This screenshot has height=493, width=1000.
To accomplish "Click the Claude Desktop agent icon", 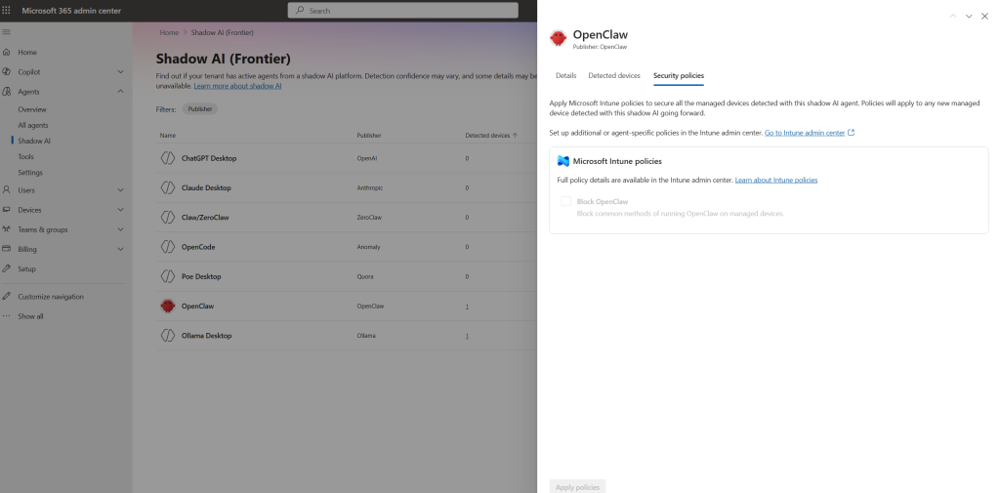I will (167, 187).
